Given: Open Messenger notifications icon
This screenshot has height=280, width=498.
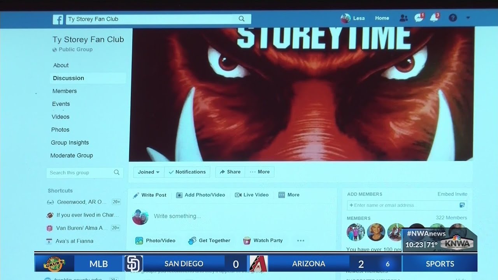Looking at the screenshot, I should pos(419,18).
